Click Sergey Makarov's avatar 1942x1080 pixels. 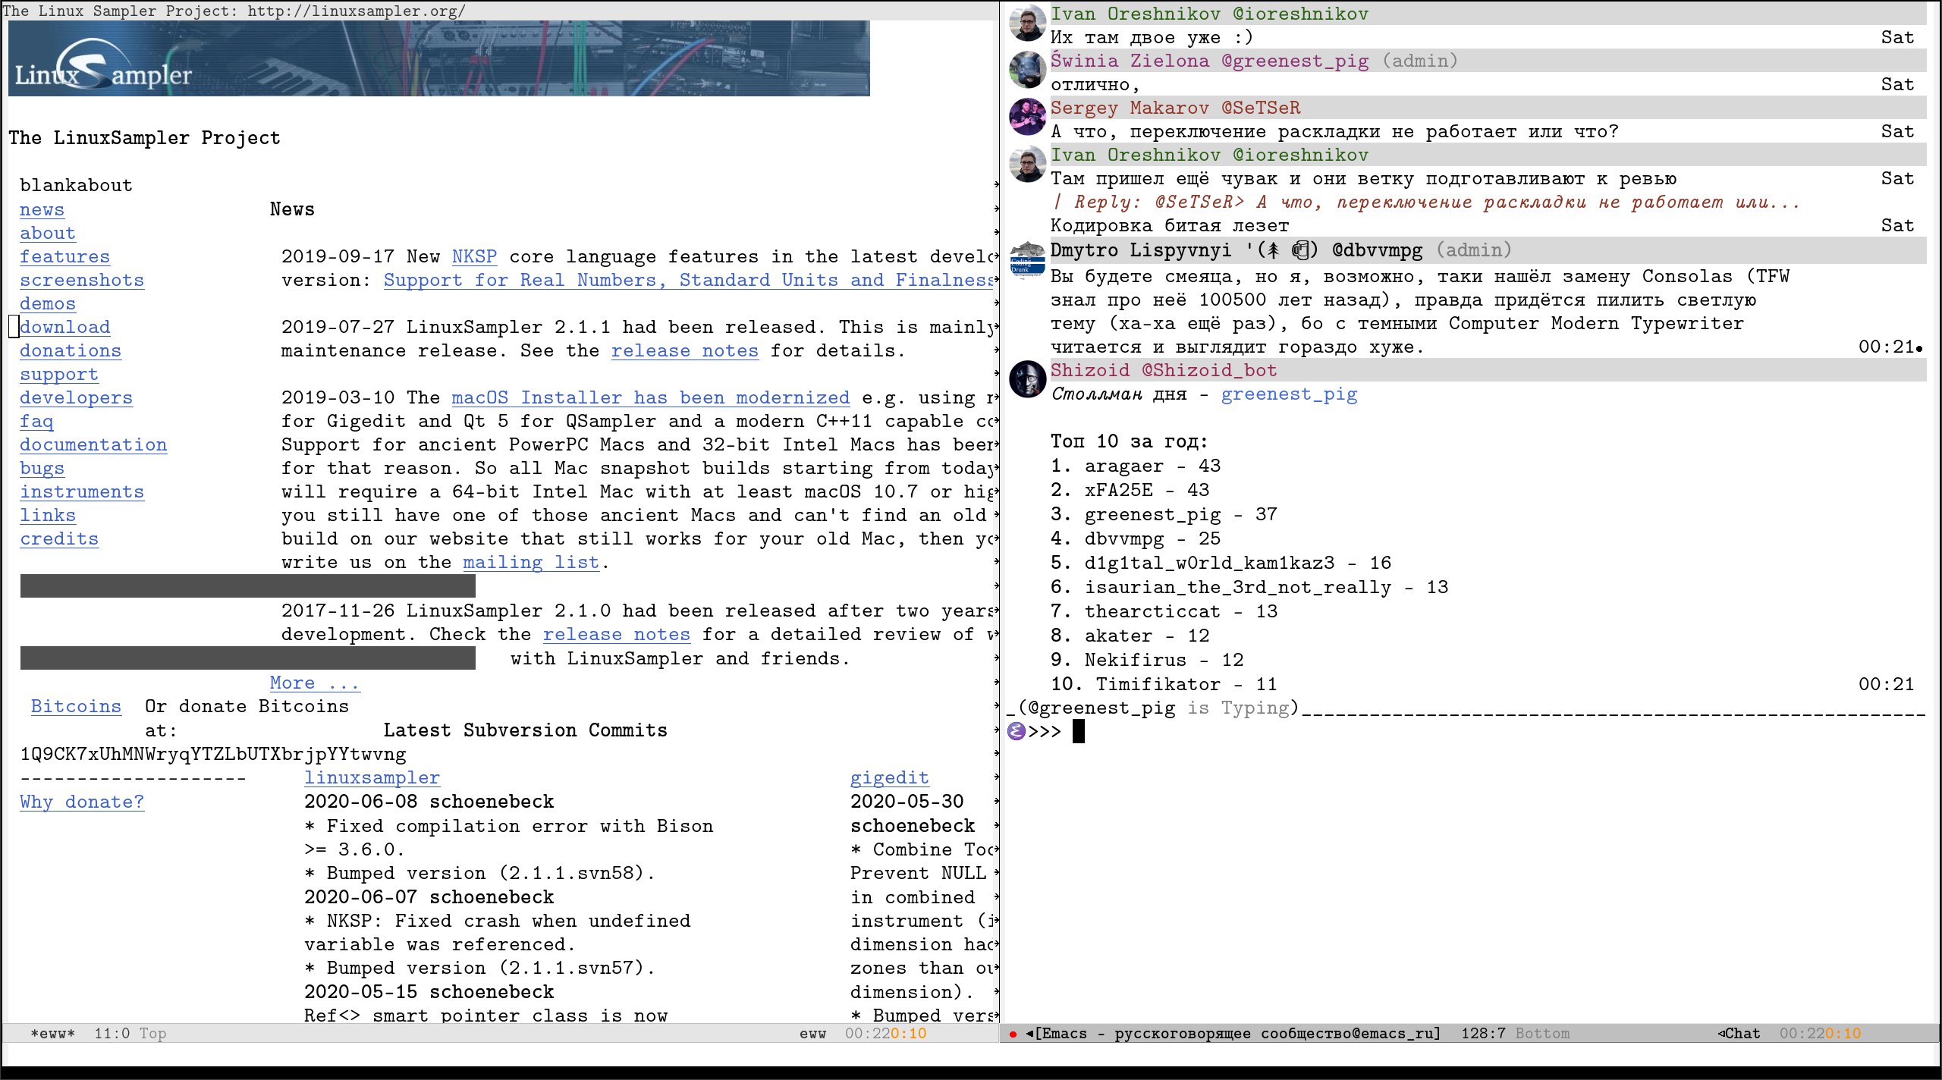pyautogui.click(x=1028, y=117)
